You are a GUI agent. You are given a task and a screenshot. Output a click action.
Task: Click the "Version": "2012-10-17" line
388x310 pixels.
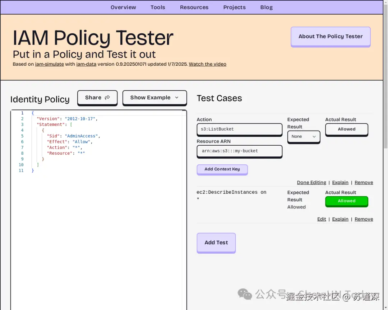[x=67, y=119]
